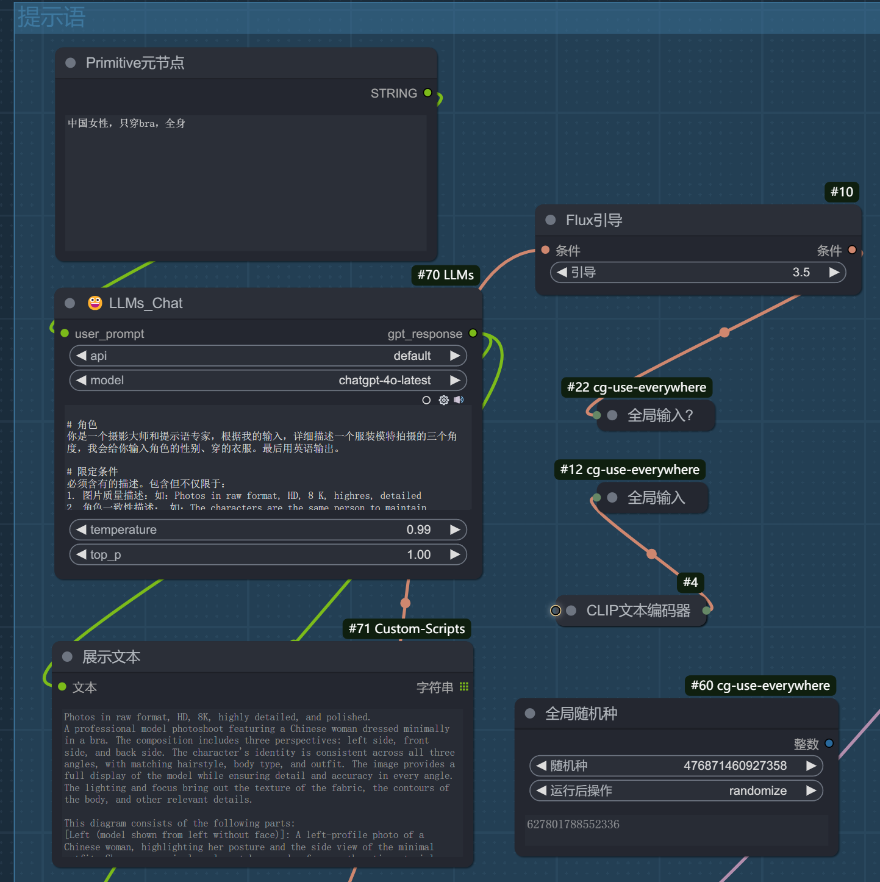Click the CLIP文本编码器 right output port
This screenshot has height=882, width=880.
[x=706, y=611]
